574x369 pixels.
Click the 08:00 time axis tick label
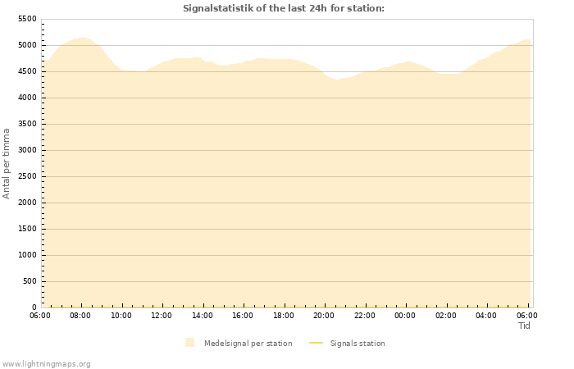click(x=80, y=315)
